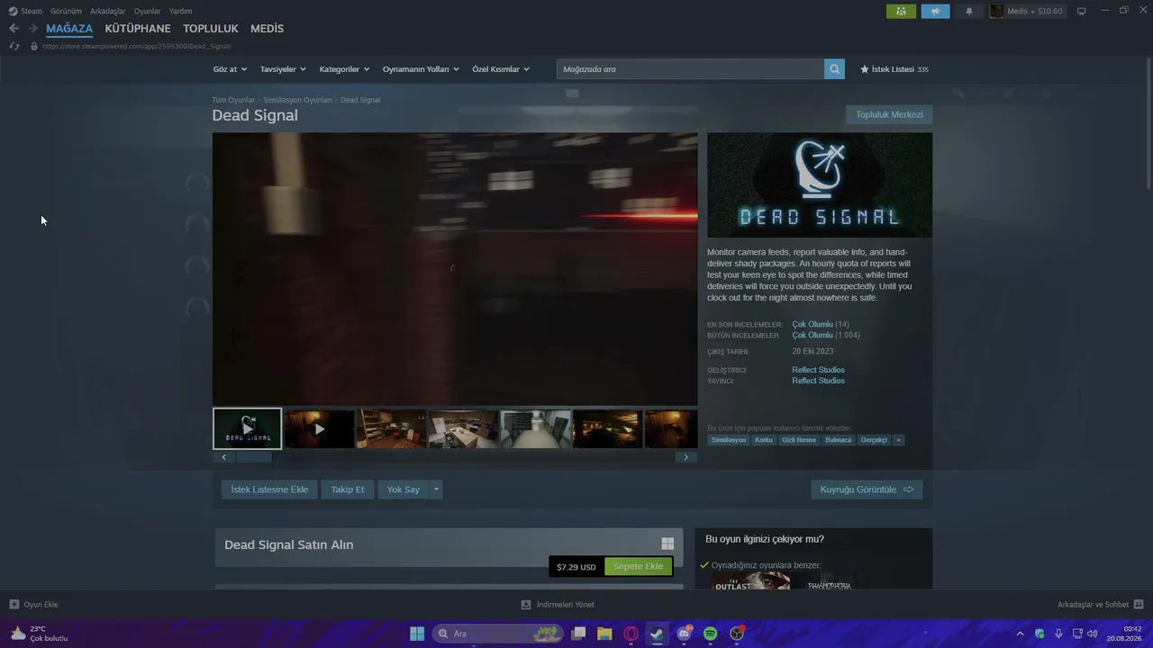Switch to the KÜTÜPHANE tab
Viewport: 1153px width, 648px height.
click(138, 29)
